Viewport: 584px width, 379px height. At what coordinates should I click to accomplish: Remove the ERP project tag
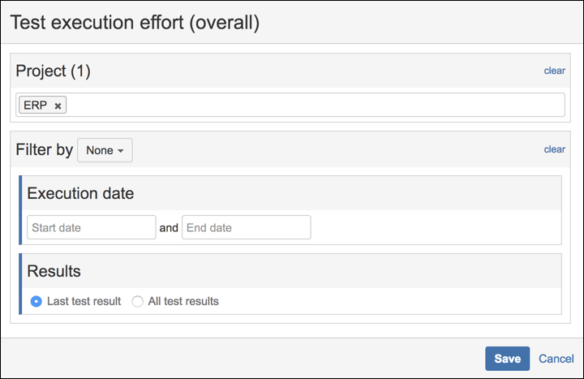pos(58,106)
